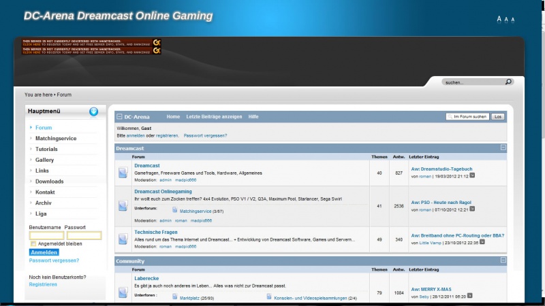Screen dimensions: 545x306
Task: Click the Hauptmenü blue round icon
Action: (93, 112)
